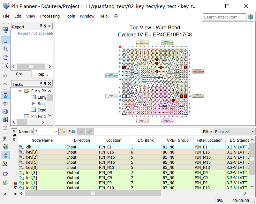Show VREF groups with the V chip icon

tap(5, 103)
